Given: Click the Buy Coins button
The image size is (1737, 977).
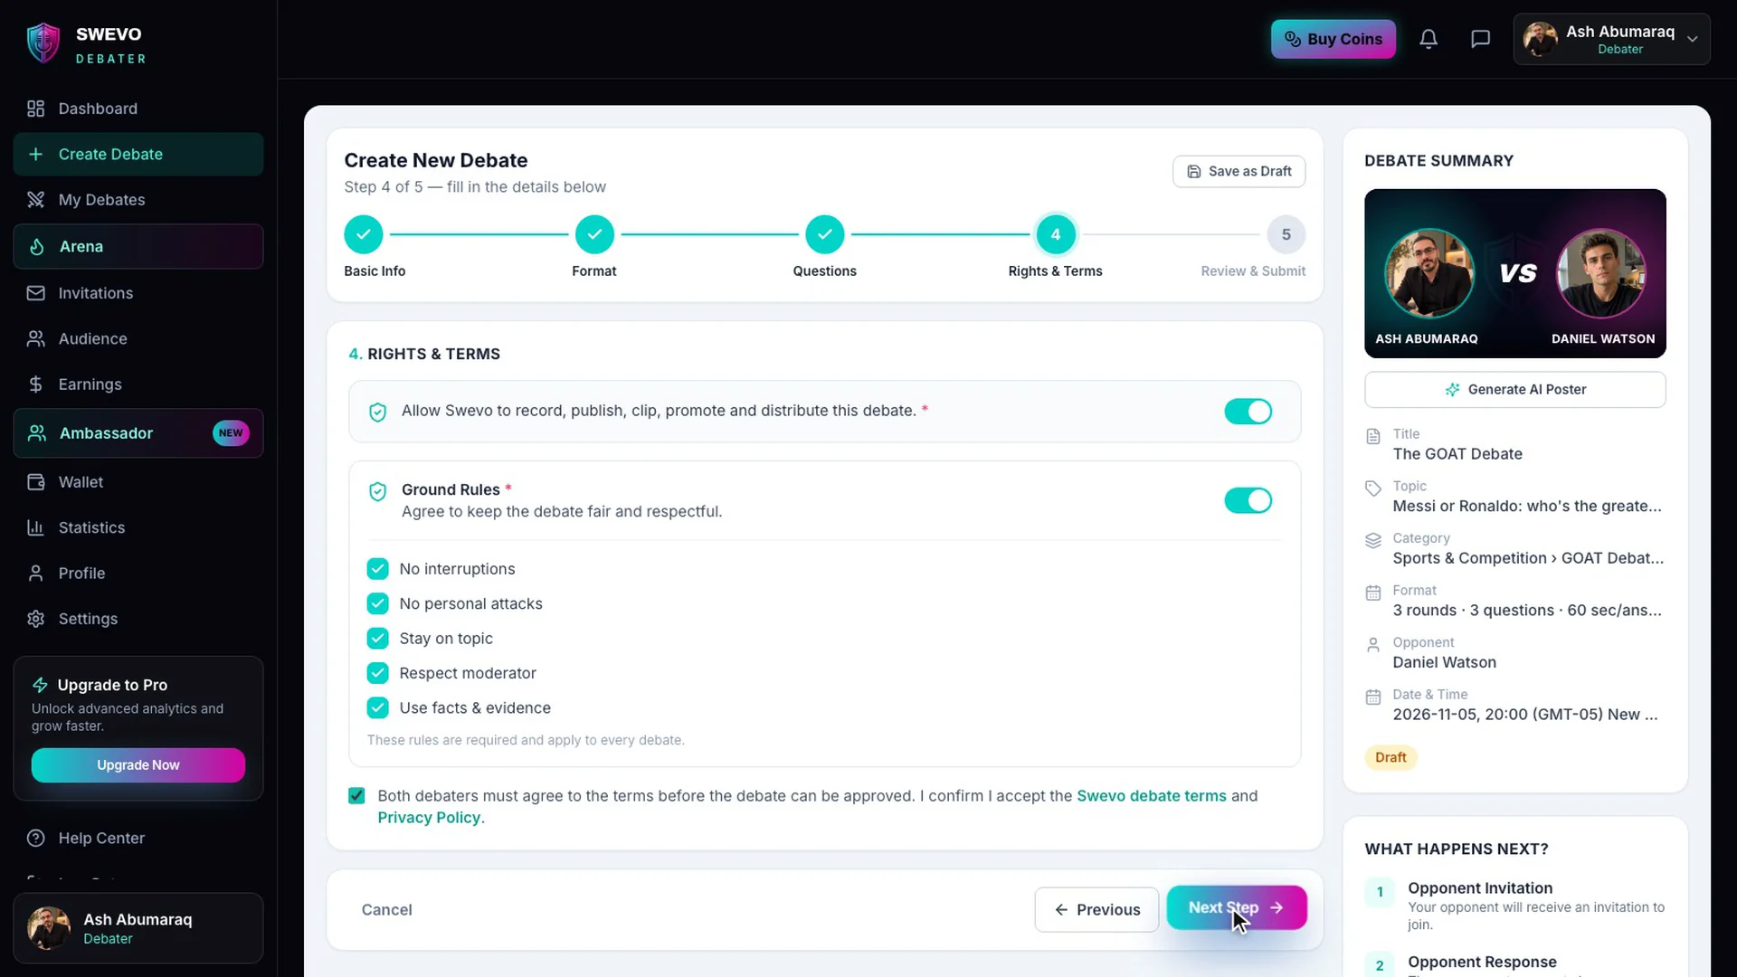Looking at the screenshot, I should tap(1333, 39).
